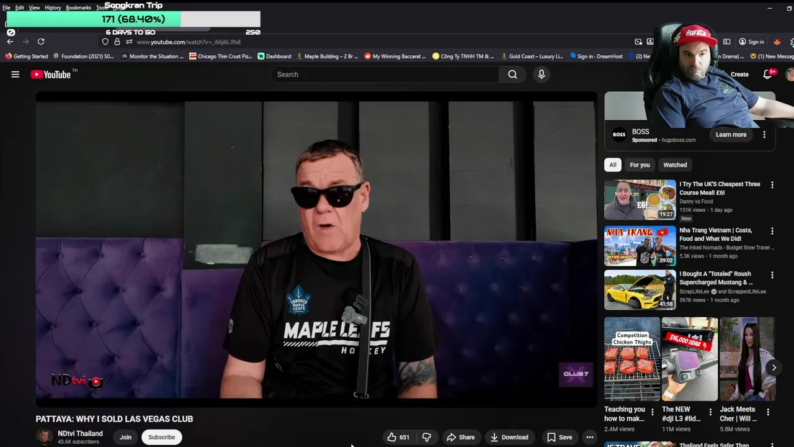Open the File menu
Screen dimensions: 794x447
pos(6,7)
